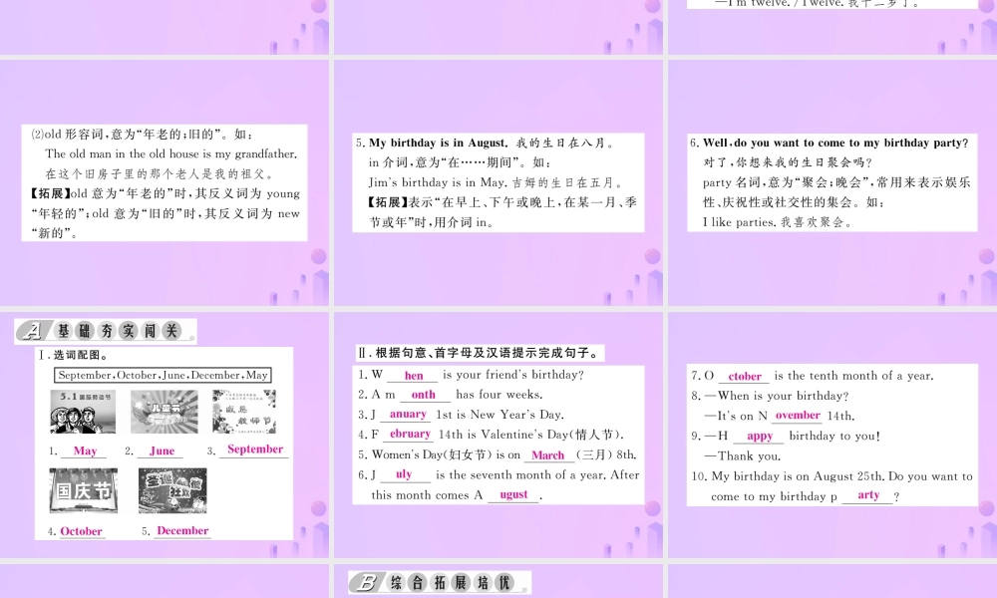Click the 【拓展】 note about preposition 'in'
Viewport: 997px width, 598px height.
point(502,212)
